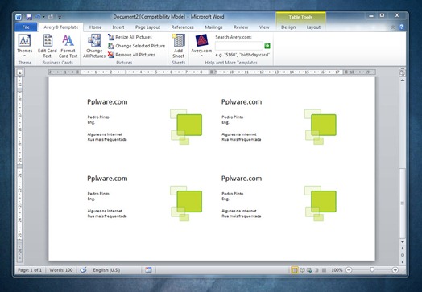Click the green search go arrow
422x292 pixels.
pyautogui.click(x=267, y=46)
